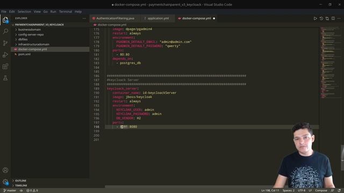This screenshot has height=193, width=344.
Task: Change indentation via Spaces: 2
Action: click(x=289, y=191)
